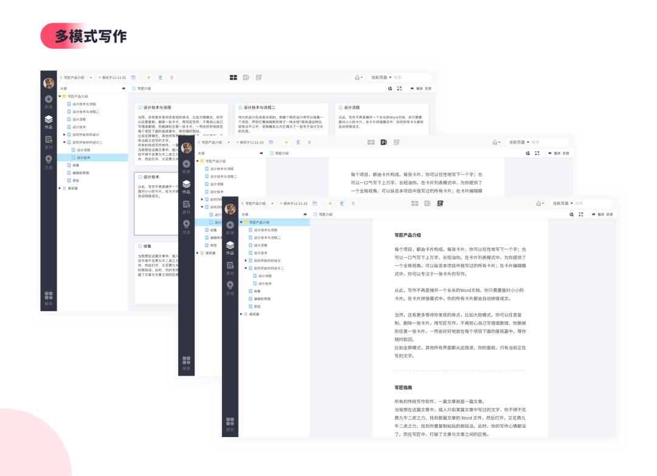Screen dimensions: 657x476
Task: Expand the 废纸篓 node in the front window tree
Action: pyautogui.click(x=242, y=314)
